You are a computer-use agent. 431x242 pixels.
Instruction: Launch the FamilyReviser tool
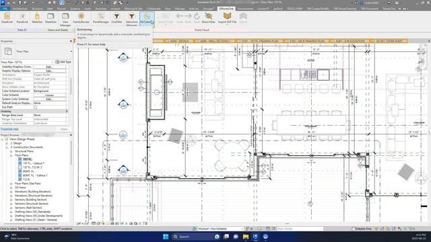pyautogui.click(x=81, y=18)
